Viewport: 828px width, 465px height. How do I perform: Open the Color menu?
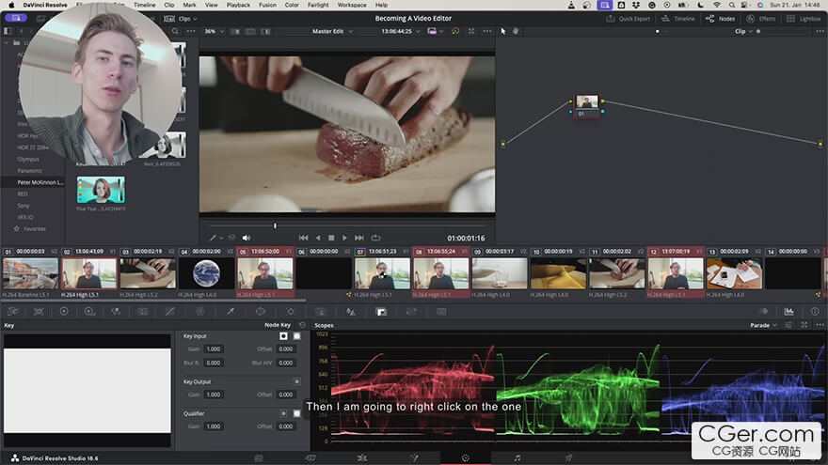click(x=292, y=5)
